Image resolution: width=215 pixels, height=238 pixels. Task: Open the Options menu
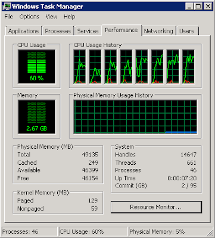(29, 17)
